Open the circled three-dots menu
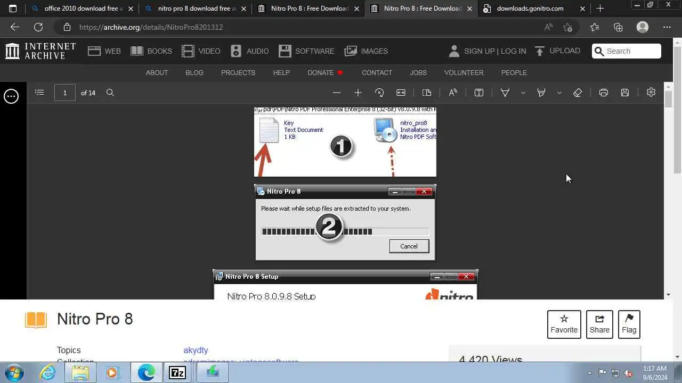Screen dimensions: 682x383 point(11,96)
